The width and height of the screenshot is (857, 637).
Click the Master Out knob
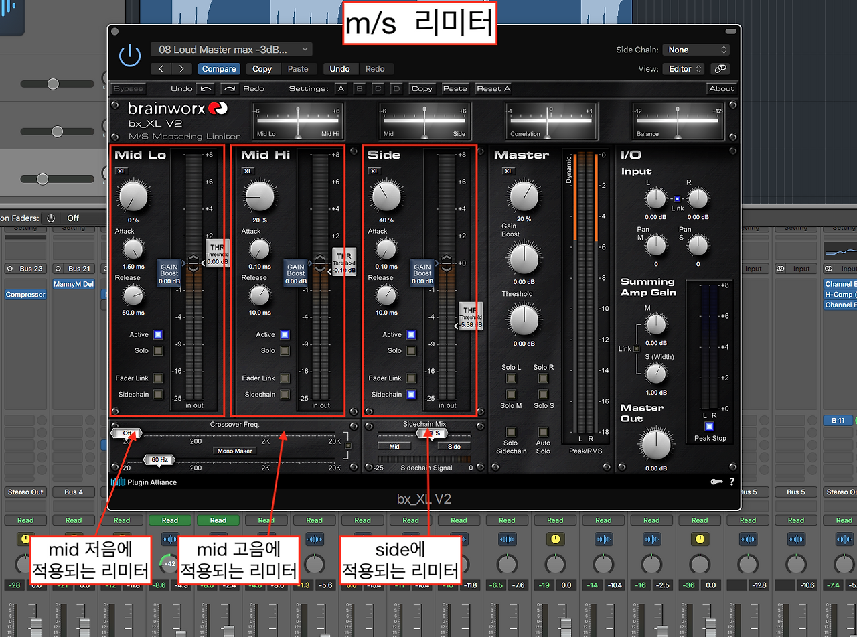pos(655,445)
